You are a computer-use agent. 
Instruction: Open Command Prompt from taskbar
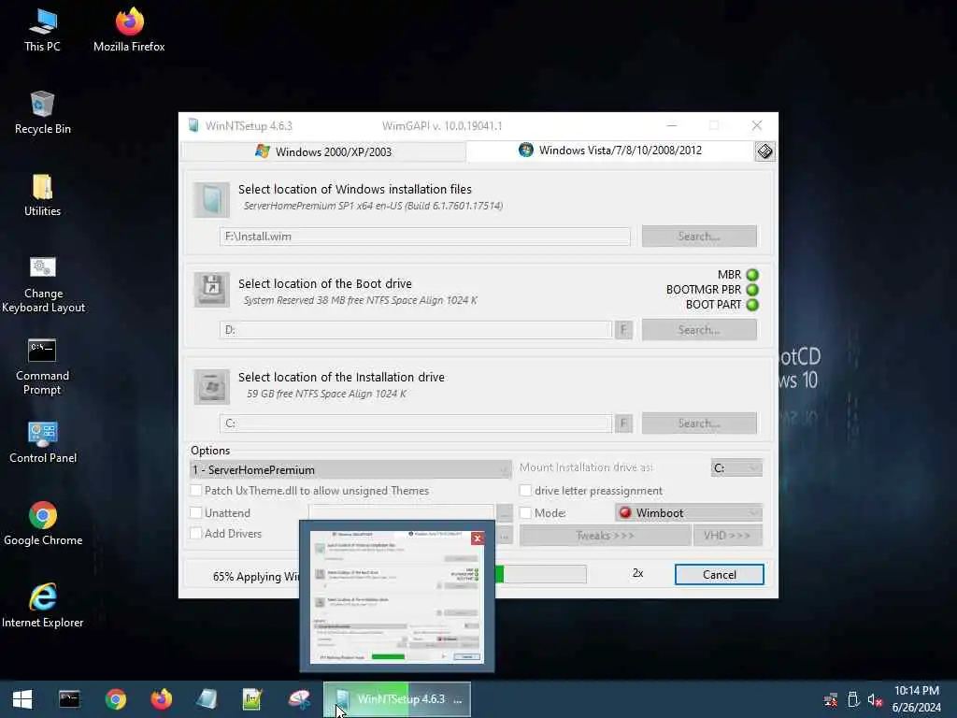click(x=69, y=699)
